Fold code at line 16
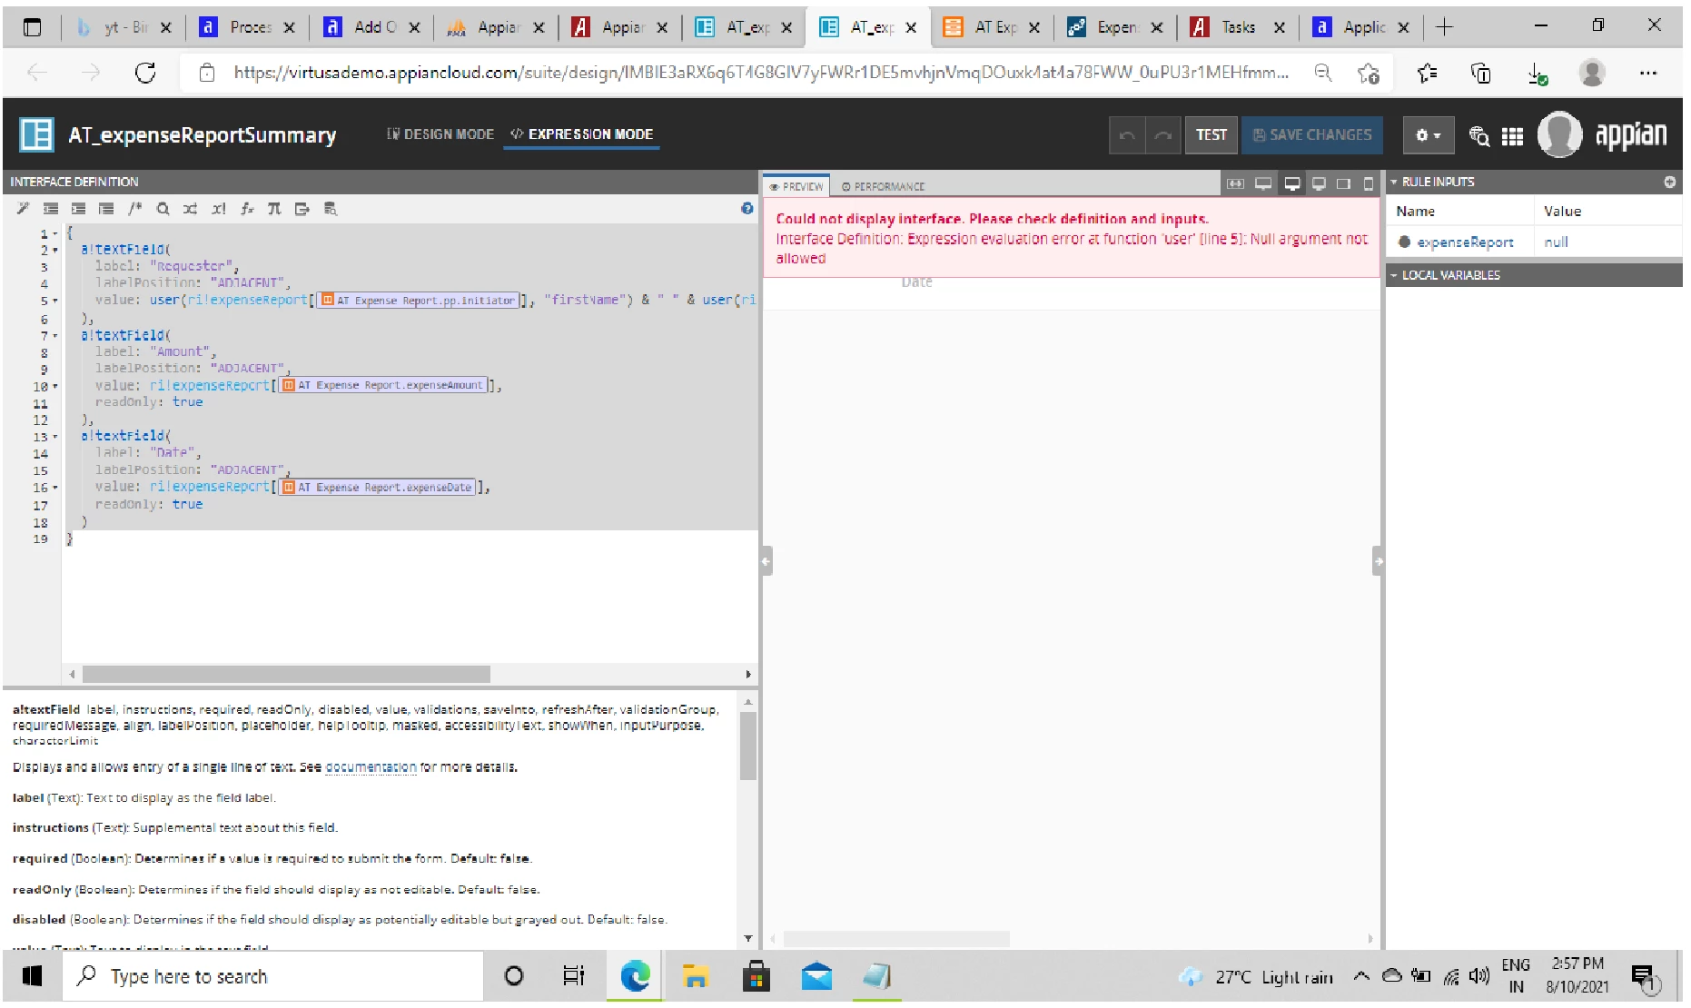1691x1008 pixels. pos(55,488)
